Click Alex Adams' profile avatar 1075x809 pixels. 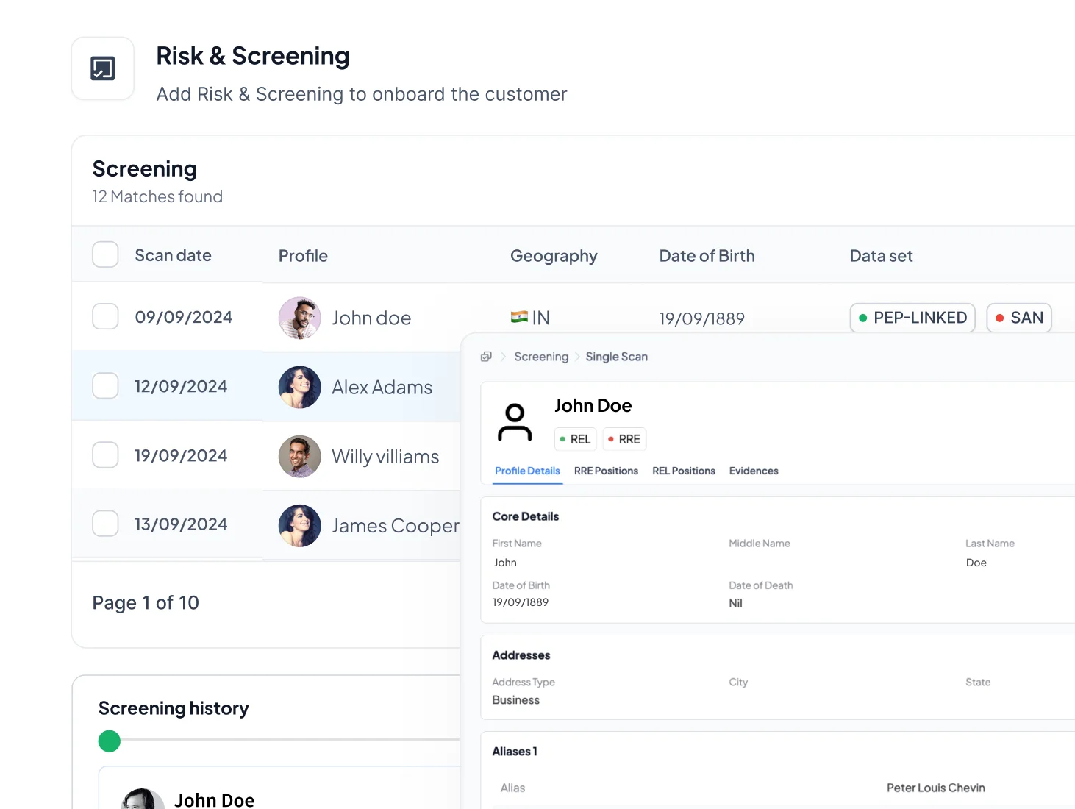click(299, 387)
